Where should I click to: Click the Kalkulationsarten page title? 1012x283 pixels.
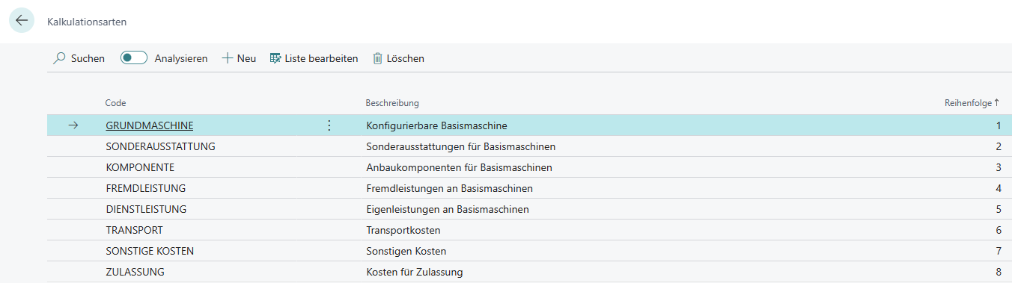point(87,22)
